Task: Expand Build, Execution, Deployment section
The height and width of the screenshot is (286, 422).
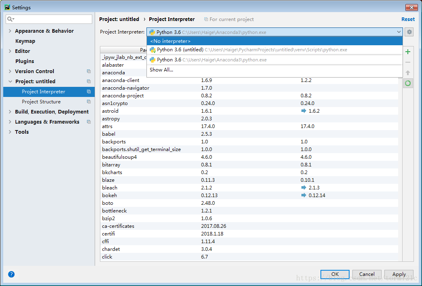Action: point(10,111)
